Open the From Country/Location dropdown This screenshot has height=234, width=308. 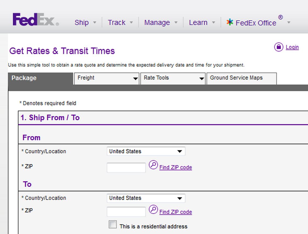146,151
